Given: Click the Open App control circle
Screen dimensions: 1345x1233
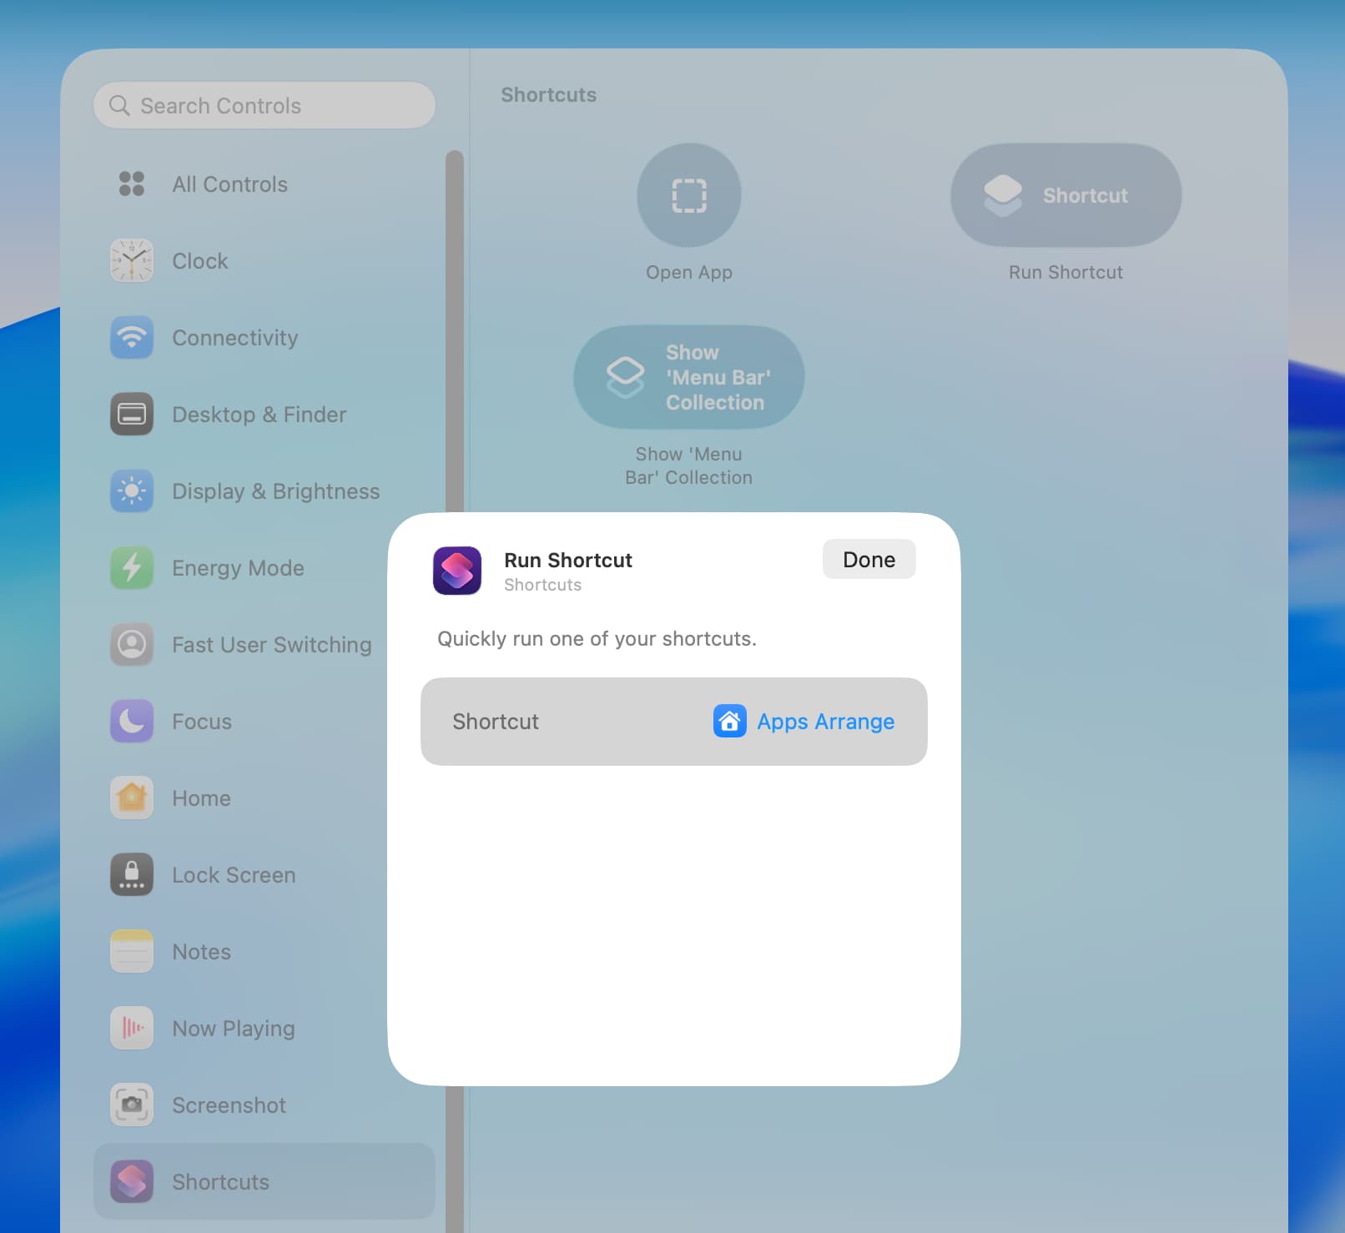Looking at the screenshot, I should (x=689, y=195).
